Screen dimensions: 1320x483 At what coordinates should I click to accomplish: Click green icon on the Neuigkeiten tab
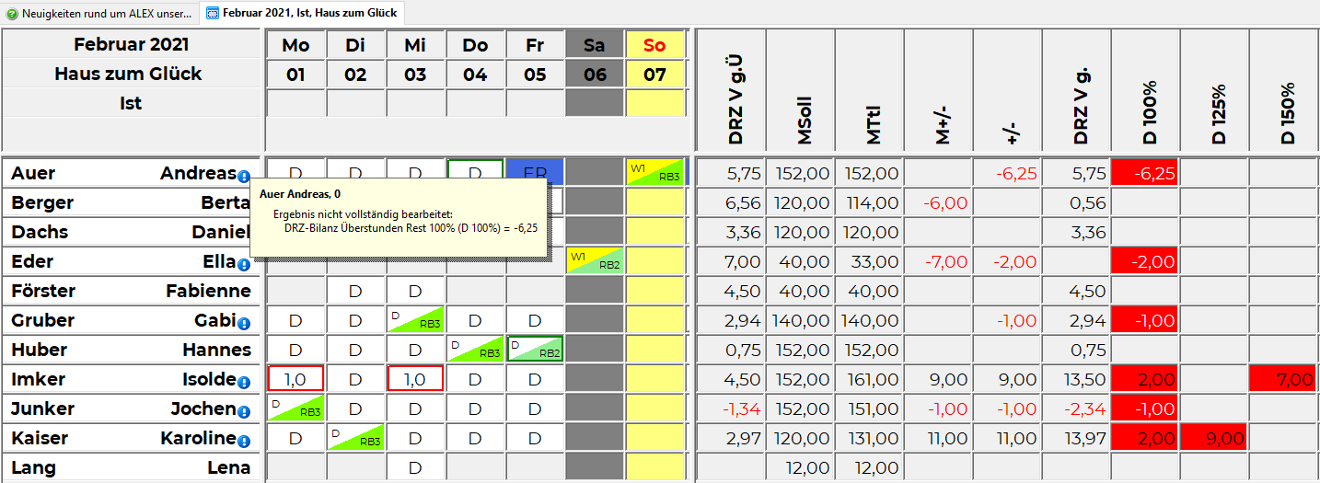[x=12, y=14]
